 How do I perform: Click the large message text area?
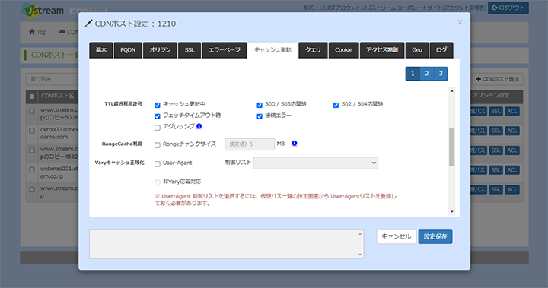(x=227, y=244)
